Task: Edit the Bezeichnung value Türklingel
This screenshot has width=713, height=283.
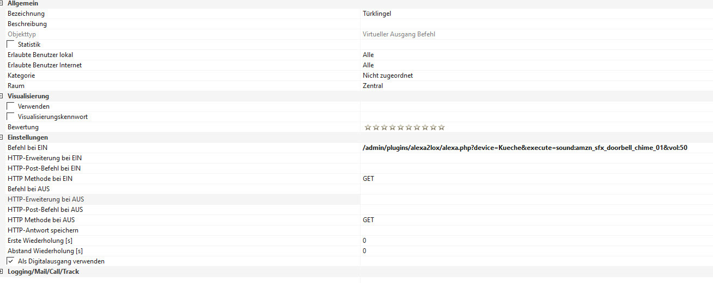Action: [377, 14]
